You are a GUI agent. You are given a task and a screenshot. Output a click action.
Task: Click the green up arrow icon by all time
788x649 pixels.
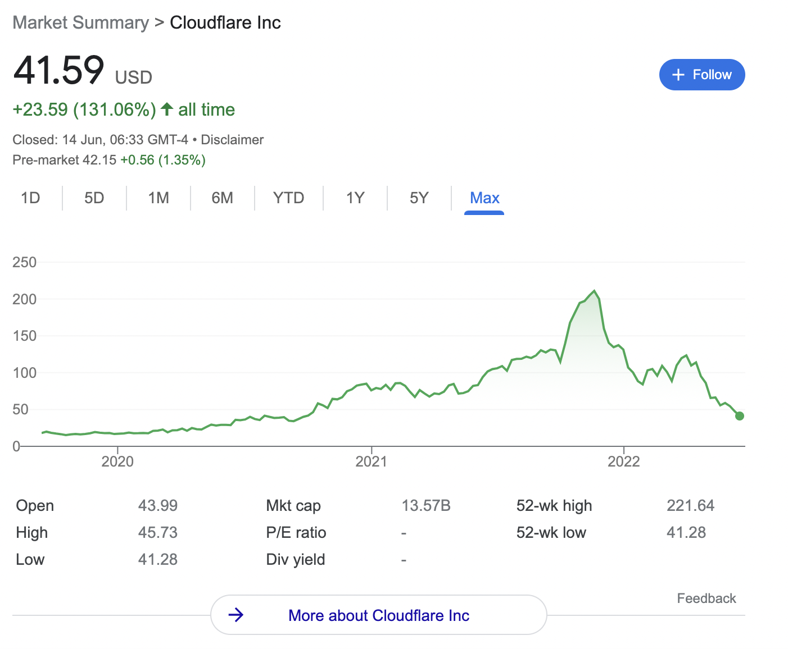[166, 109]
